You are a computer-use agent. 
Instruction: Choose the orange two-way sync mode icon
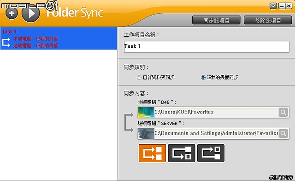pos(153,153)
